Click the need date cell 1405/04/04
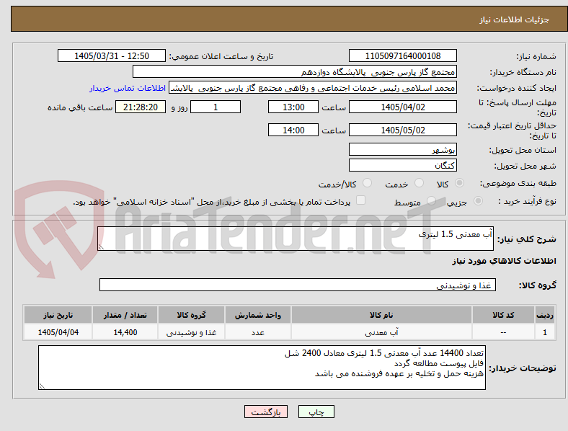 [58, 332]
